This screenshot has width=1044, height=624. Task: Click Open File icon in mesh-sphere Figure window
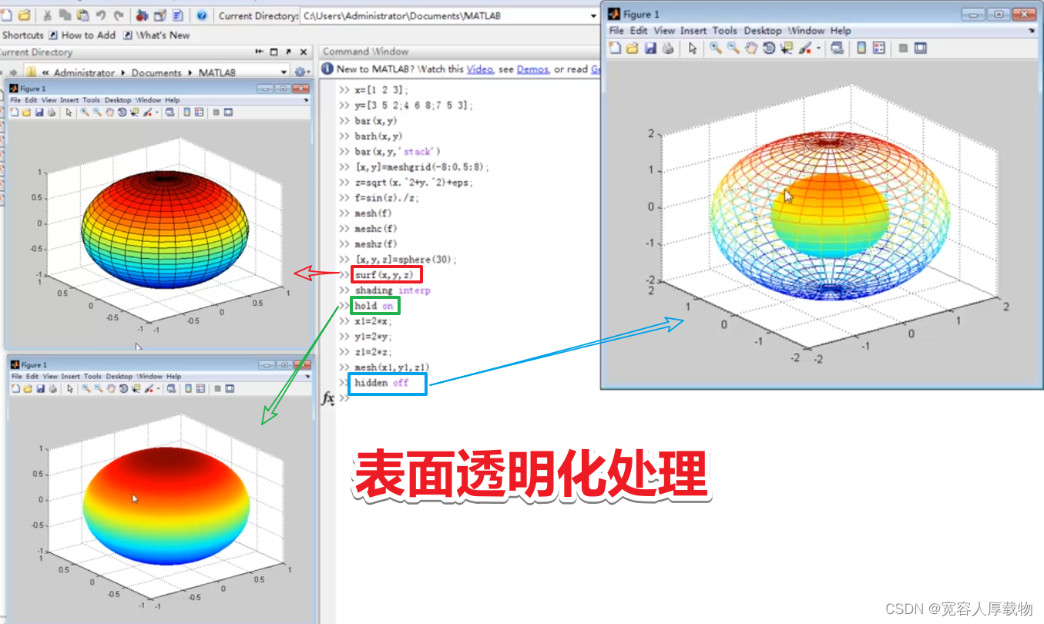(x=633, y=48)
